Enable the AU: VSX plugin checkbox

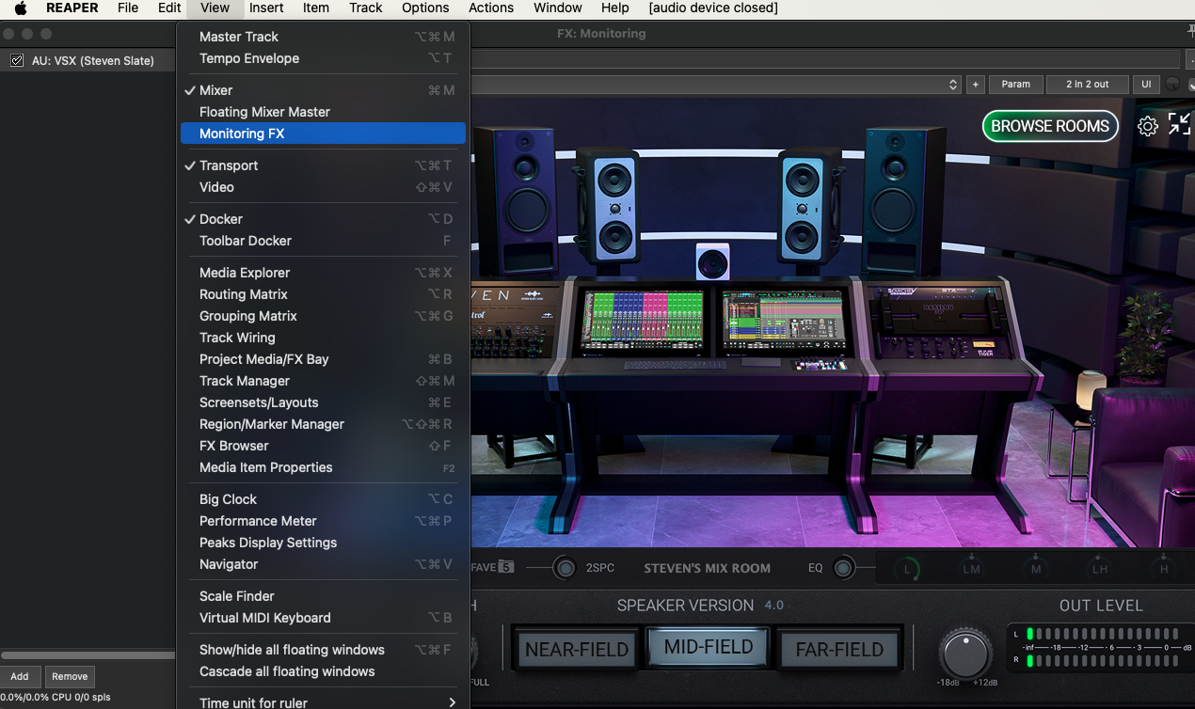[x=17, y=60]
